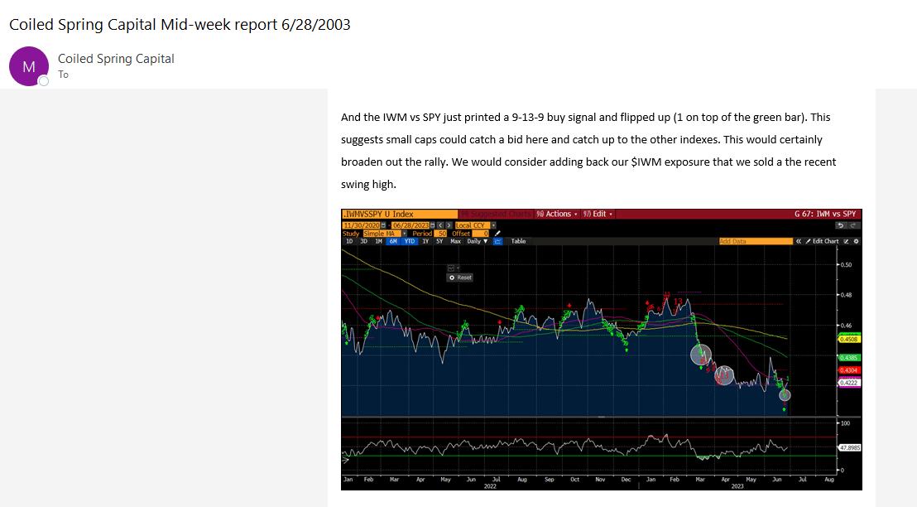Click the Reset button on chart
Image resolution: width=917 pixels, height=507 pixels.
coord(459,278)
